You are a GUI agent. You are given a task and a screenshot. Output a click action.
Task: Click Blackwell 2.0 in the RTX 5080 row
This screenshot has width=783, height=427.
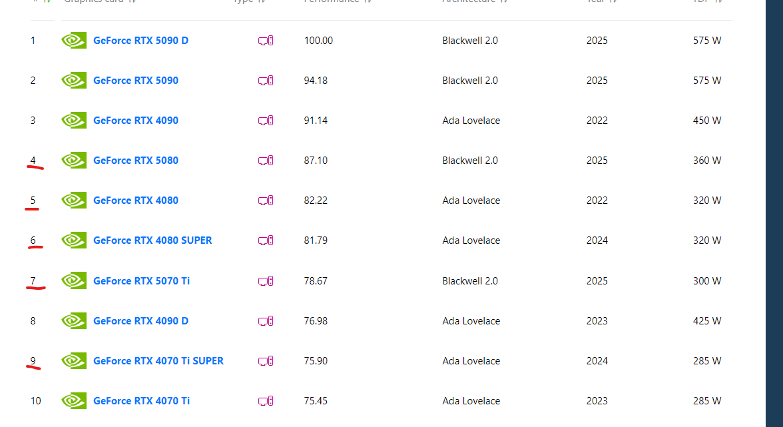(470, 161)
